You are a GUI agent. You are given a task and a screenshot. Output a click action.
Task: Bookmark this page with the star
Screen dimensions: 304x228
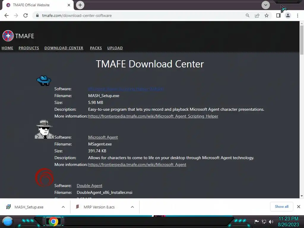(x=267, y=15)
